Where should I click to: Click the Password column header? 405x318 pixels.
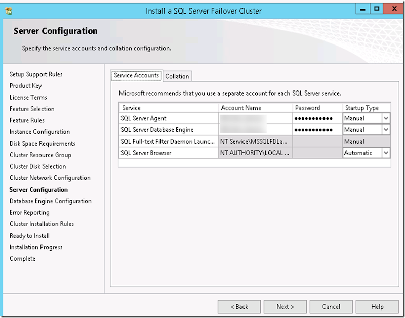[317, 108]
